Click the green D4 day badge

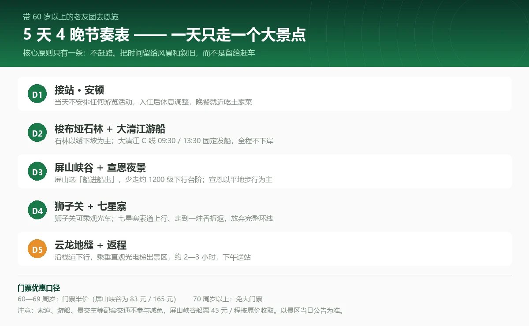tap(37, 210)
